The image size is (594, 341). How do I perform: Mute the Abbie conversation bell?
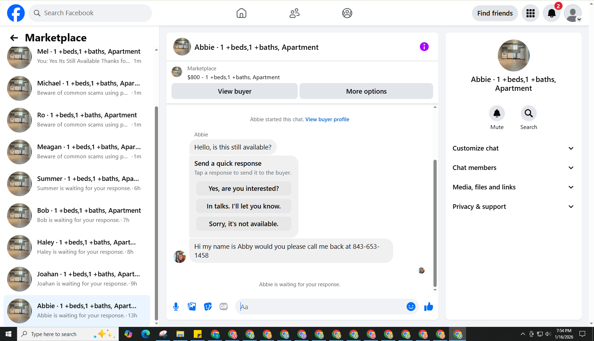click(x=497, y=113)
